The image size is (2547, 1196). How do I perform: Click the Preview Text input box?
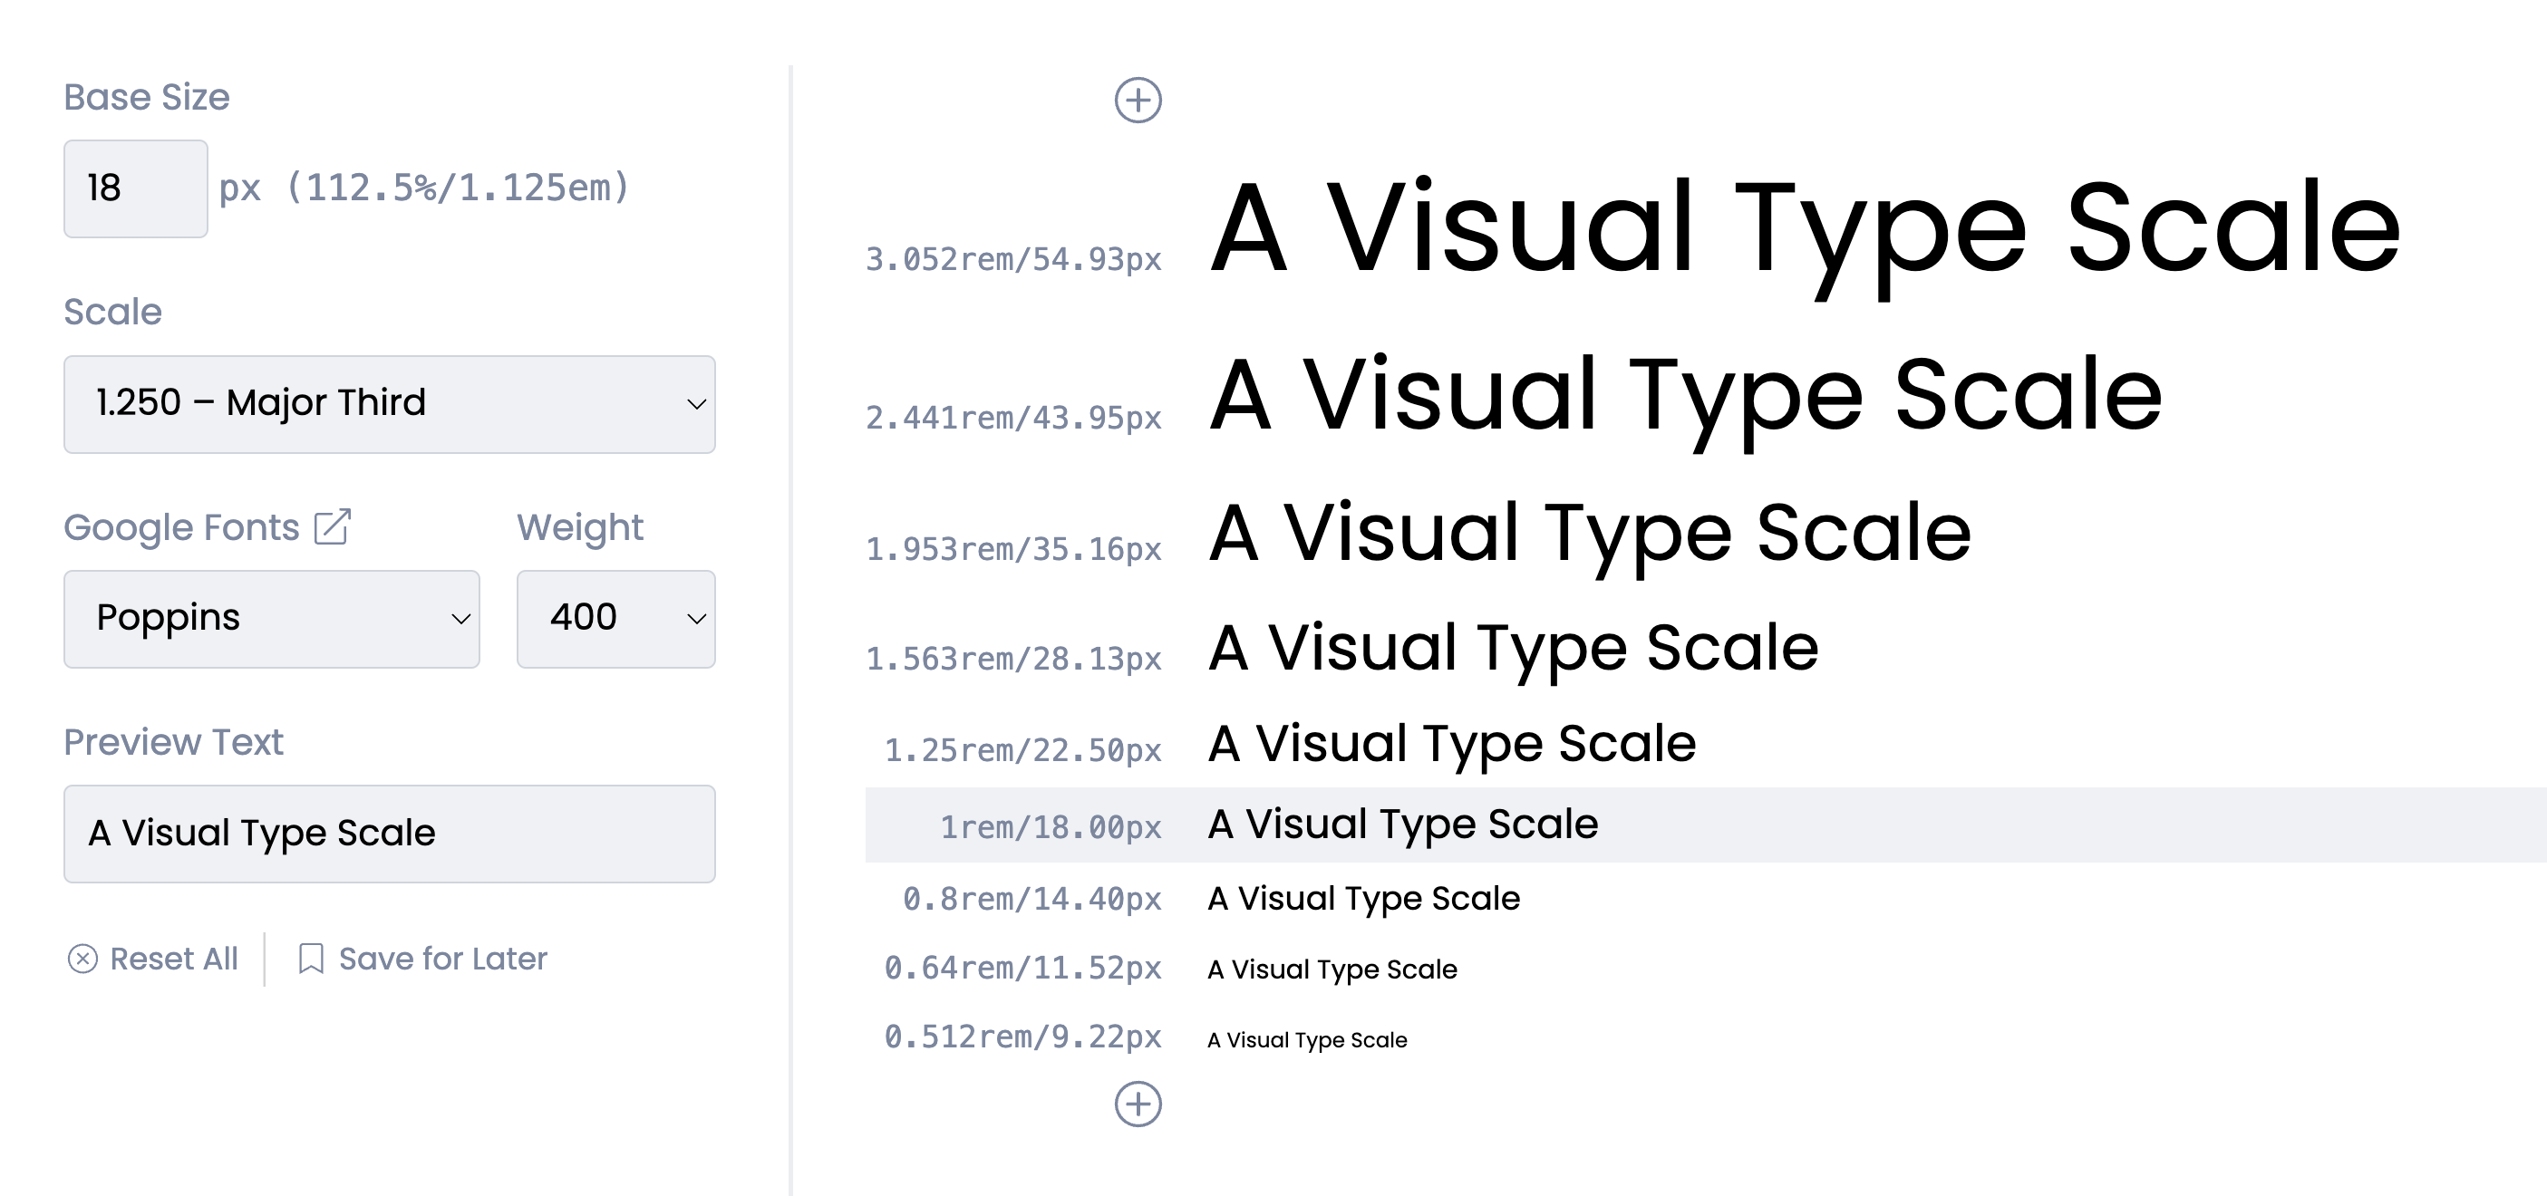pyautogui.click(x=389, y=834)
